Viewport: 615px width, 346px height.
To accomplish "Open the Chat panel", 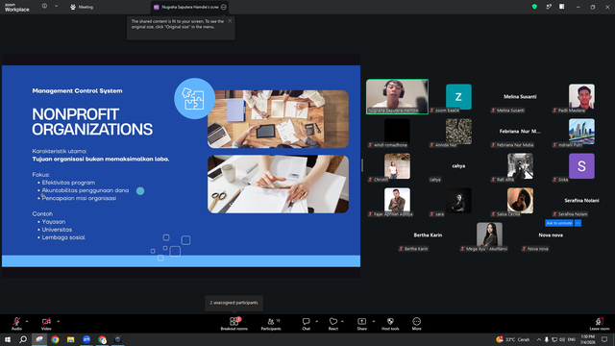I will pos(306,324).
